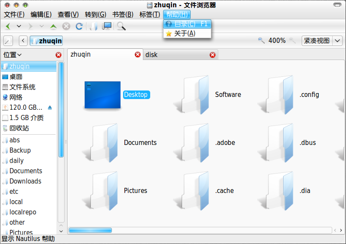The image size is (346, 244).
Task: Open the home folder toolbar icon
Action: point(94,26)
